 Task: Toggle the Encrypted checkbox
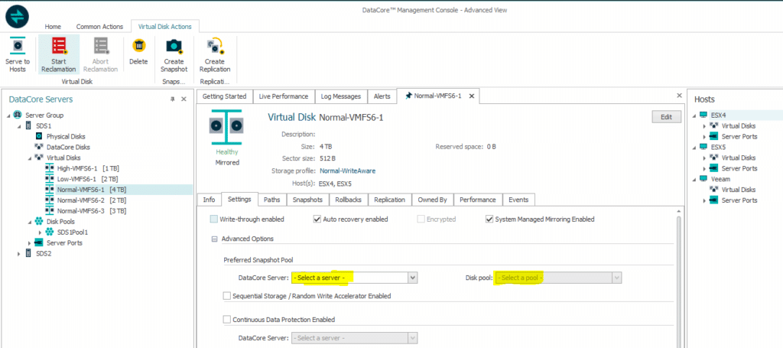point(421,220)
